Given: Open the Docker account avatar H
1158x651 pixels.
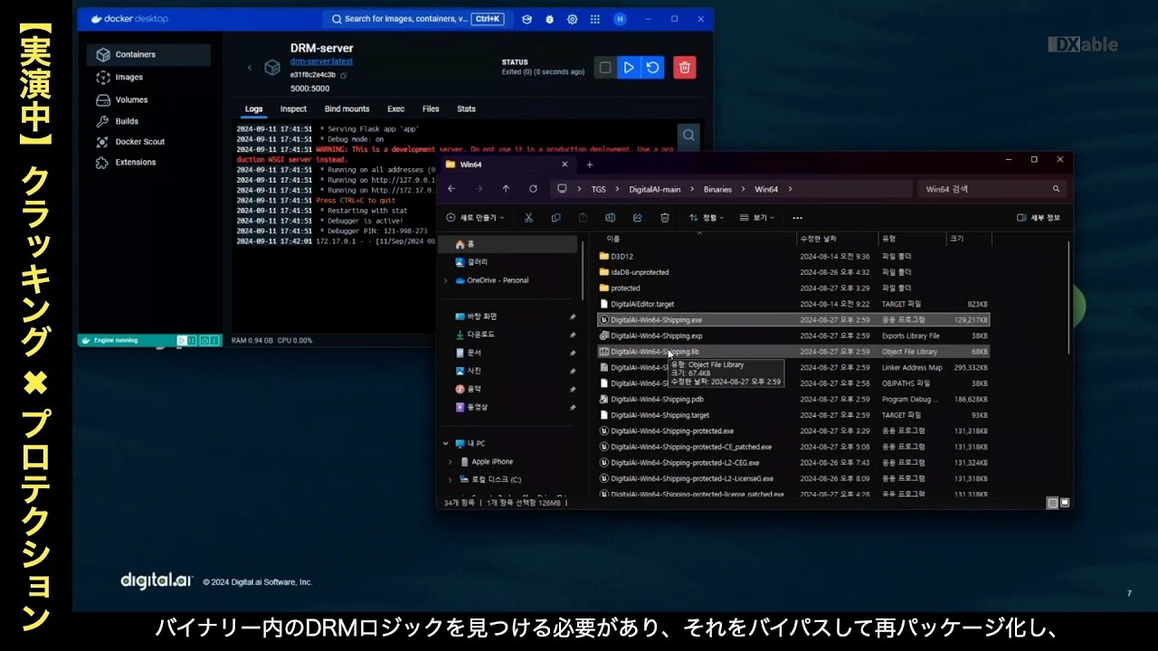Looking at the screenshot, I should point(620,19).
